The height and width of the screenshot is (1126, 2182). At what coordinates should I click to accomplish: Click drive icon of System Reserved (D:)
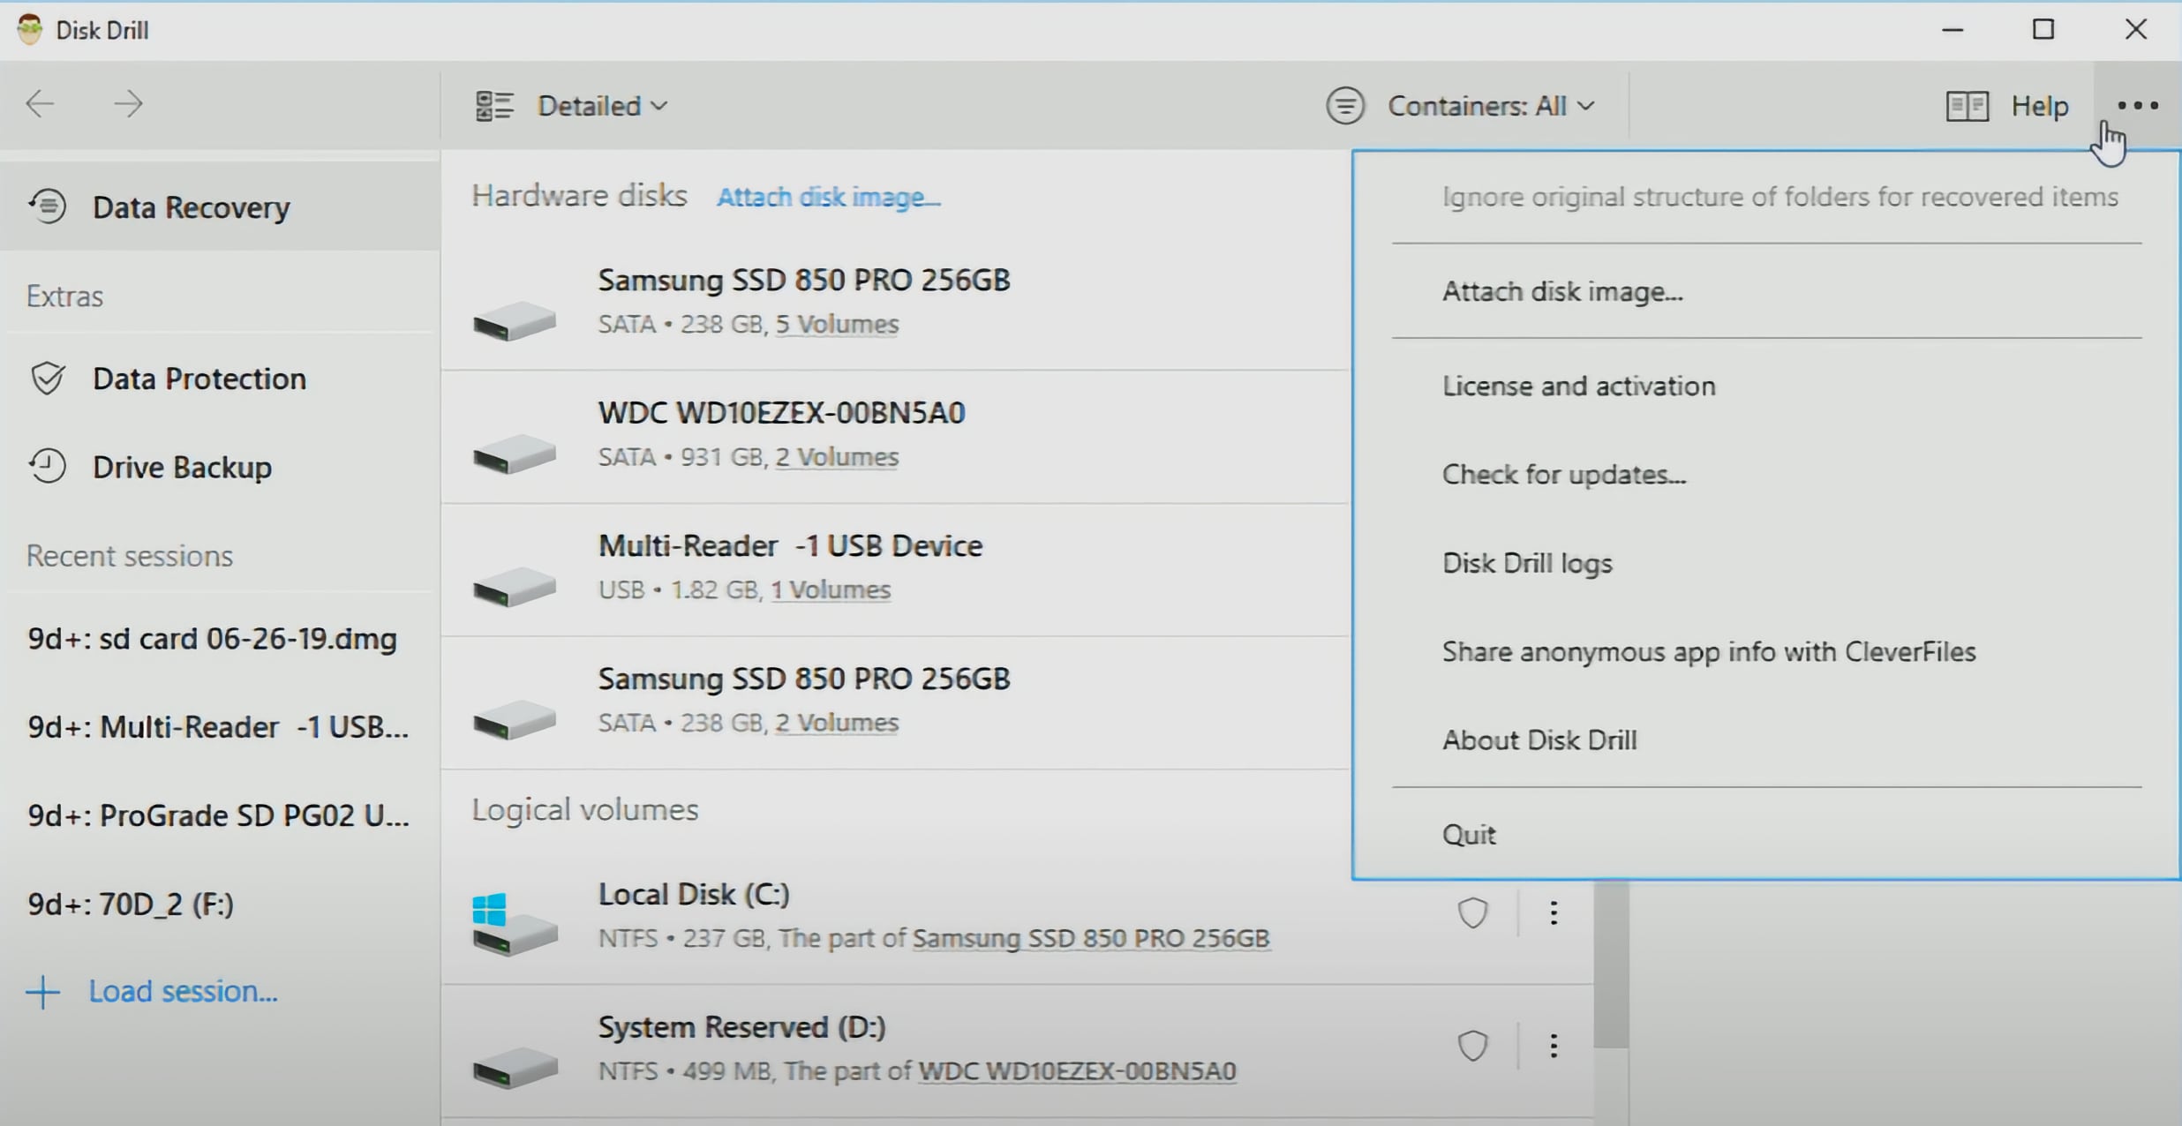pos(515,1067)
